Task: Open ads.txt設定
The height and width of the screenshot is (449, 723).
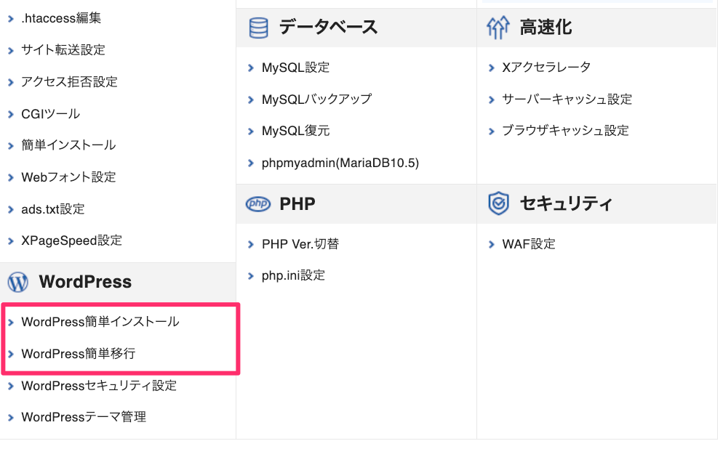Action: pos(53,209)
